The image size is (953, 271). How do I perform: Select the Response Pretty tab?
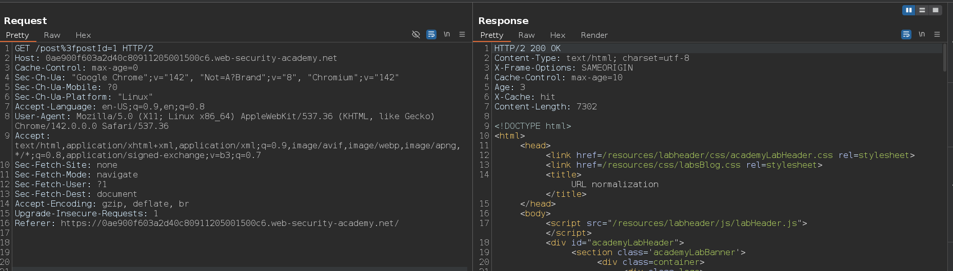click(x=491, y=35)
